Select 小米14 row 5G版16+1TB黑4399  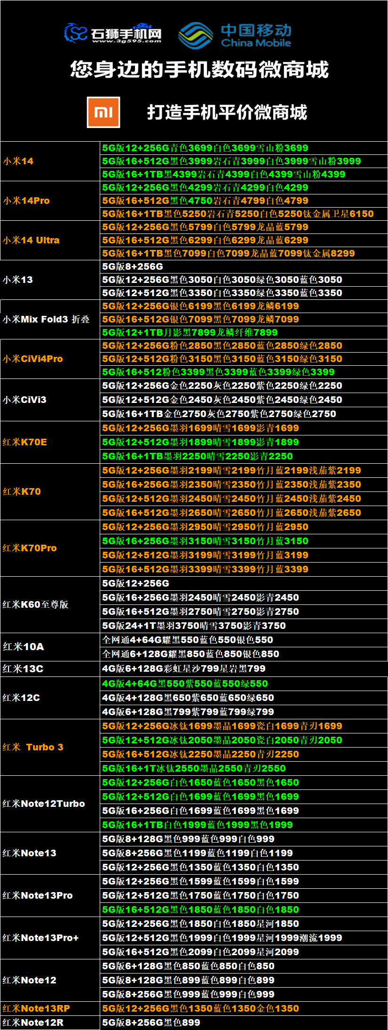coord(244,174)
